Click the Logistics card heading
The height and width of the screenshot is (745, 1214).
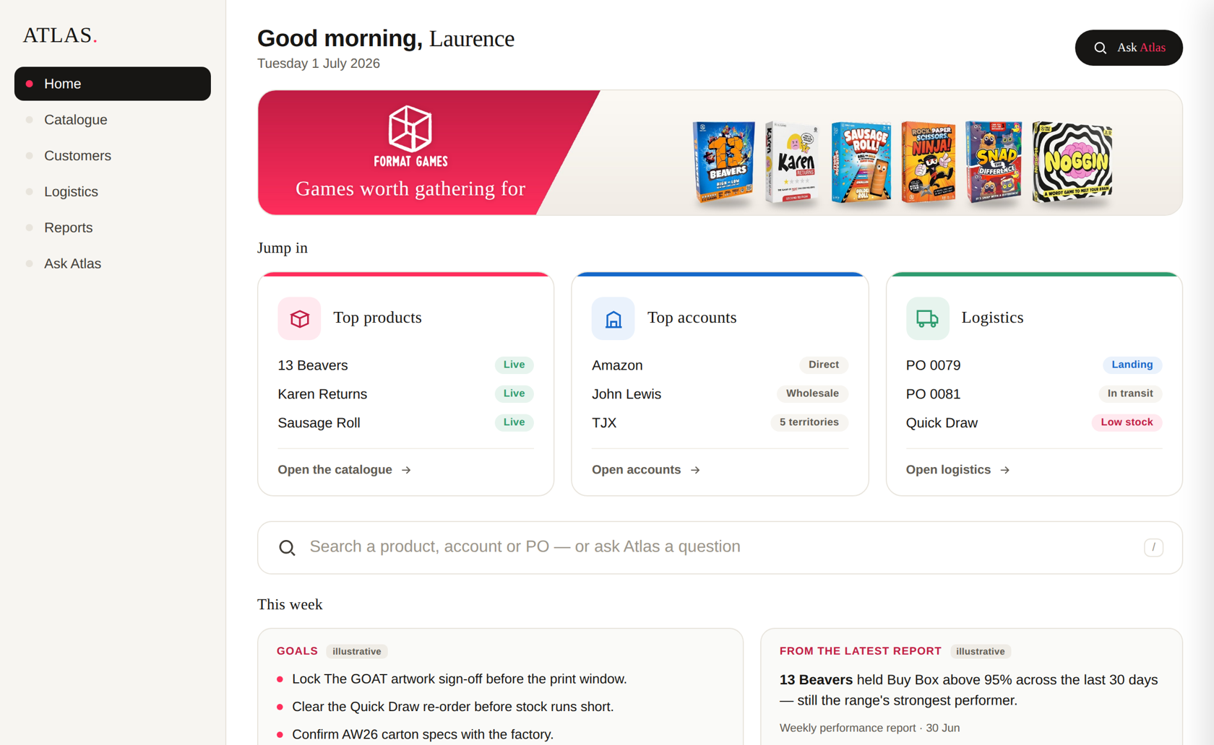click(992, 318)
